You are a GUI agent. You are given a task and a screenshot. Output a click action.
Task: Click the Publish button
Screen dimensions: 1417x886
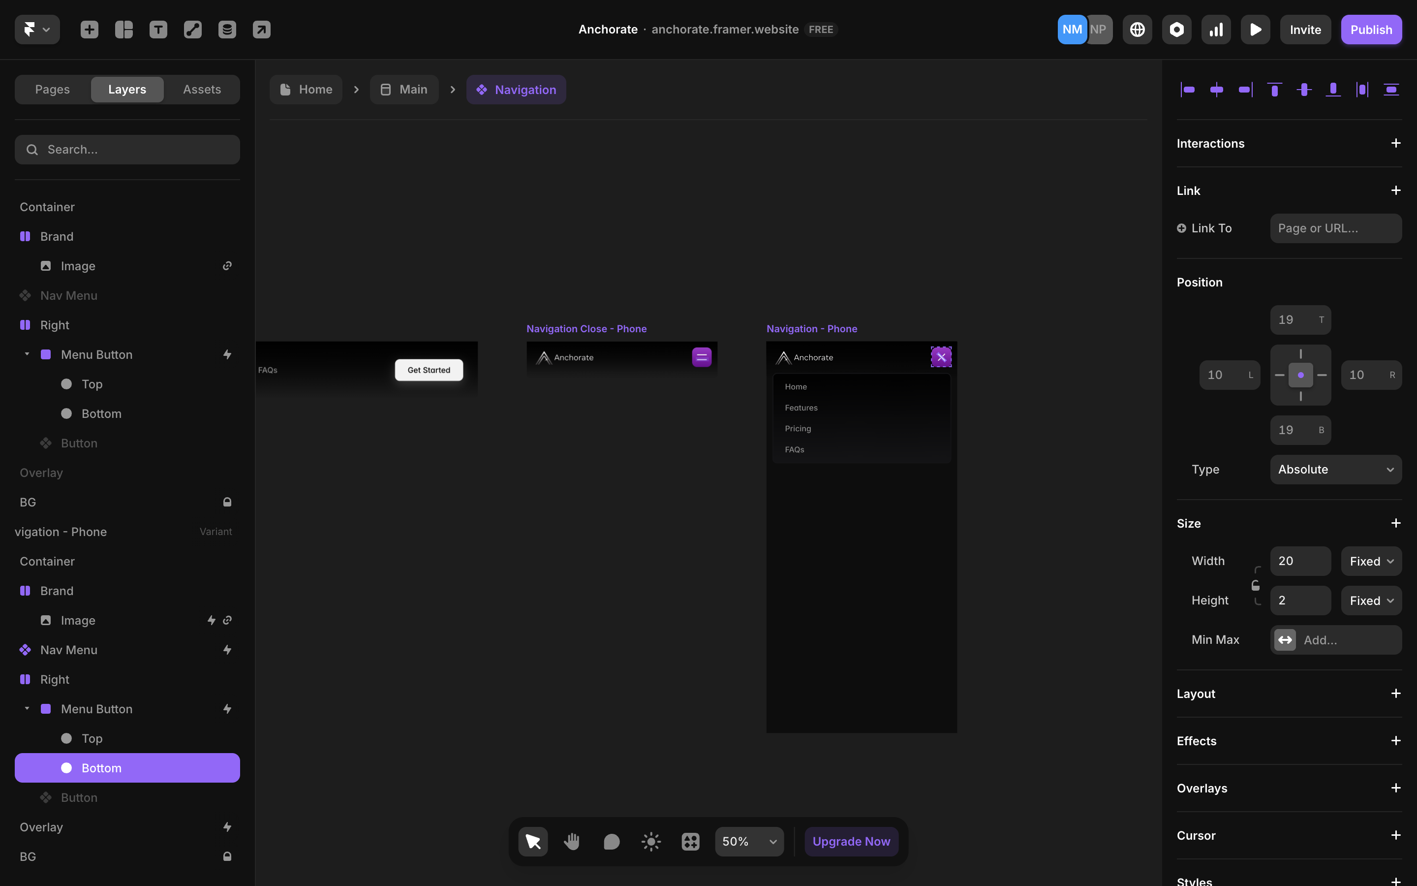1371,30
